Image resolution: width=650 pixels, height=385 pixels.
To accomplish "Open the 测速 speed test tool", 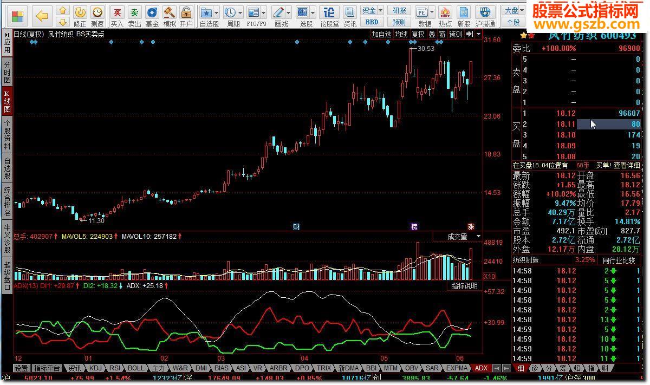I will (97, 16).
